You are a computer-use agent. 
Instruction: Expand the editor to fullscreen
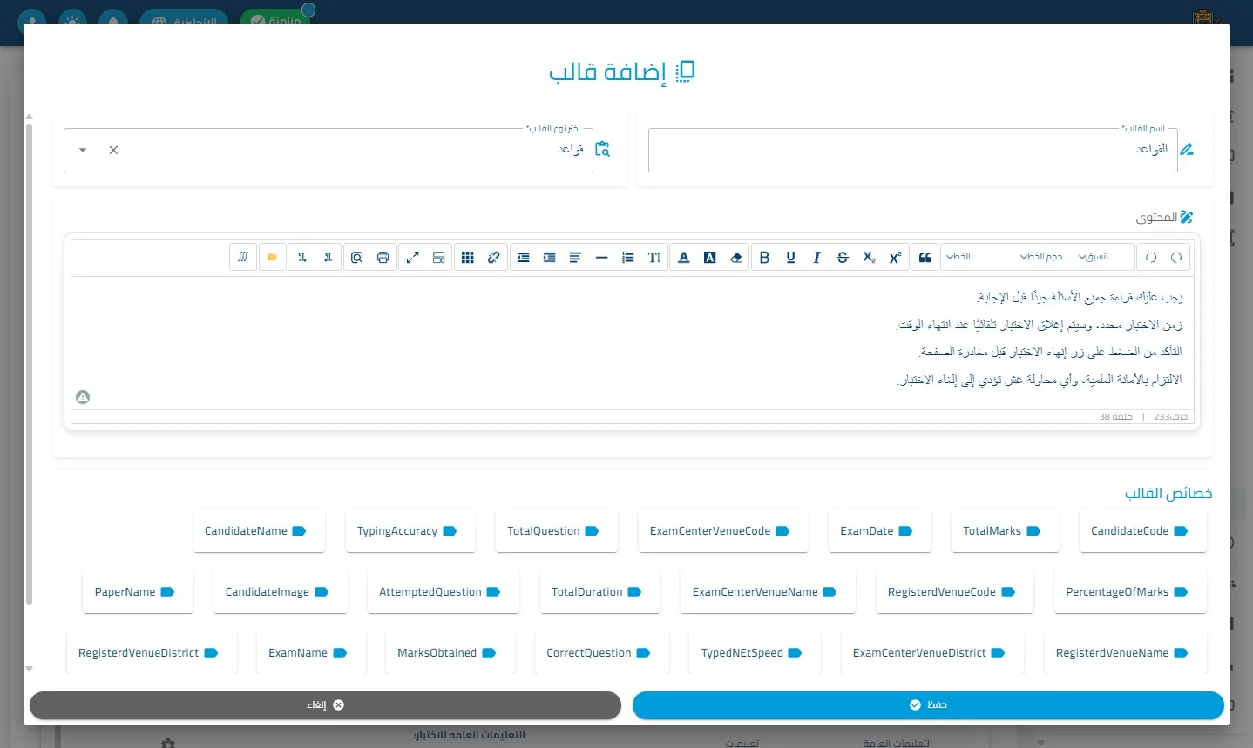pyautogui.click(x=413, y=258)
